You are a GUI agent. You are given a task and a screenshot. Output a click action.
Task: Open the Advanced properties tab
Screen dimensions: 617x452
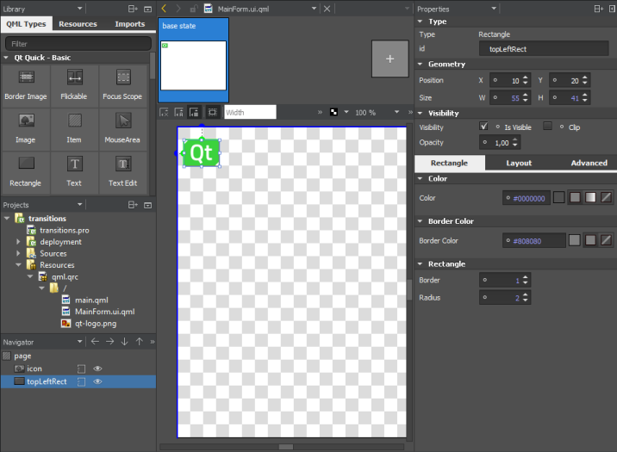pyautogui.click(x=589, y=163)
